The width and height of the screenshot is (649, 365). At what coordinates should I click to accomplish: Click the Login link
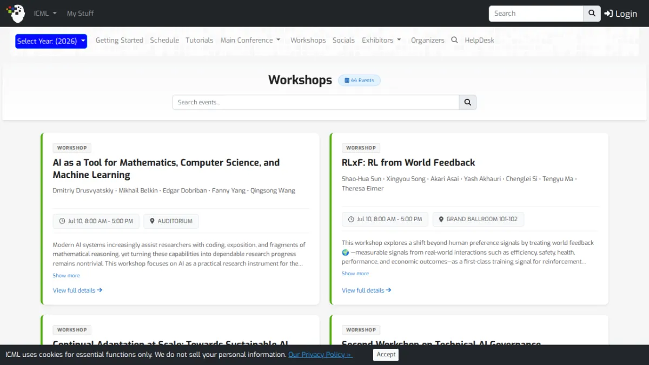coord(621,14)
